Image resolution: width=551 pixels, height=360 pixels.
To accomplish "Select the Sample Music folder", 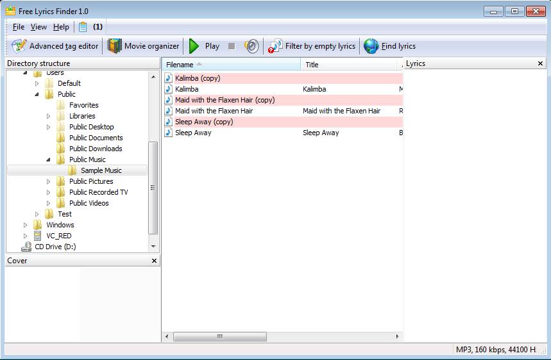I will click(101, 170).
